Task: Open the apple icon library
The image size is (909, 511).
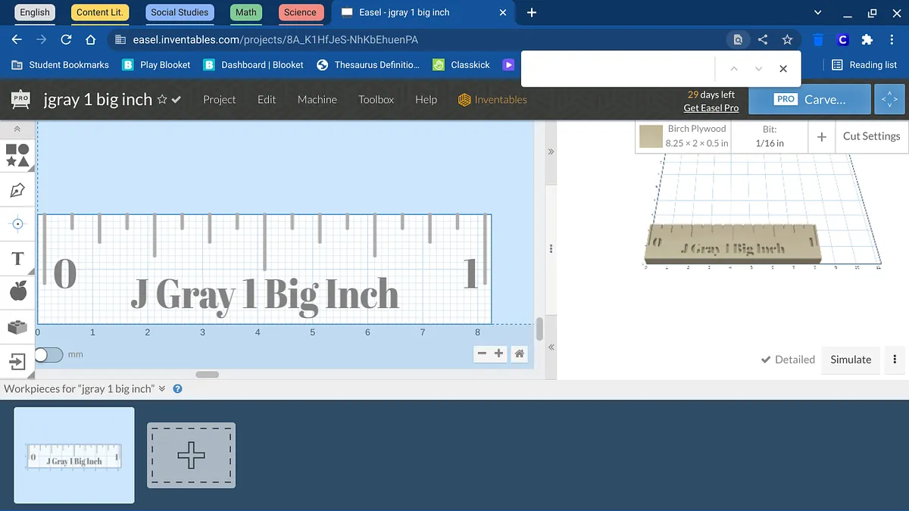Action: coord(17,292)
